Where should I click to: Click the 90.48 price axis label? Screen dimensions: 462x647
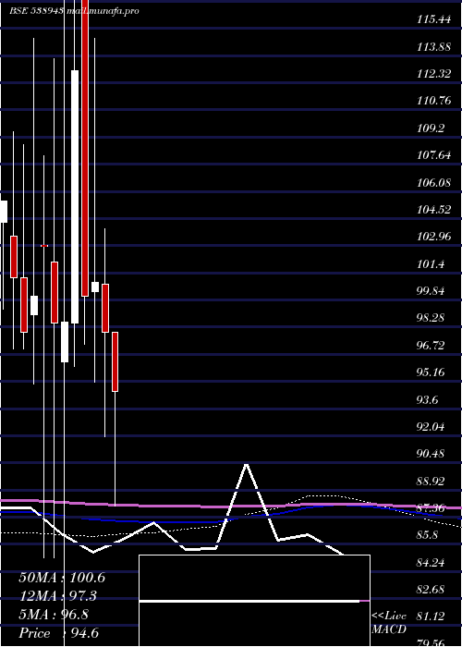431,454
